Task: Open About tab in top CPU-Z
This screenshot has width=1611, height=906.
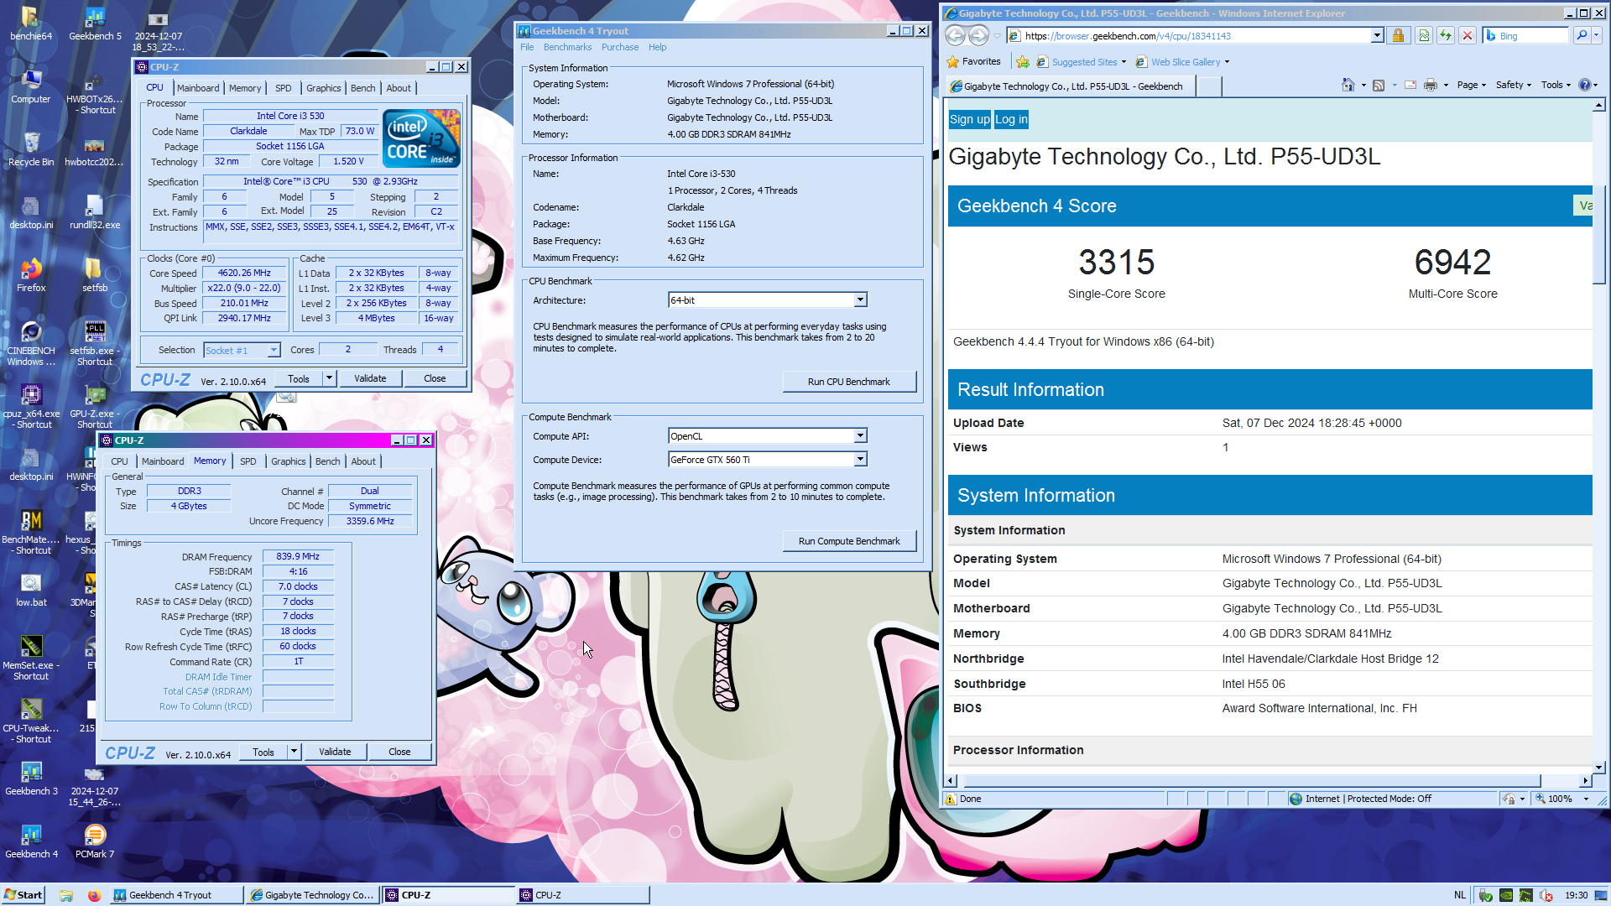Action: pos(399,88)
